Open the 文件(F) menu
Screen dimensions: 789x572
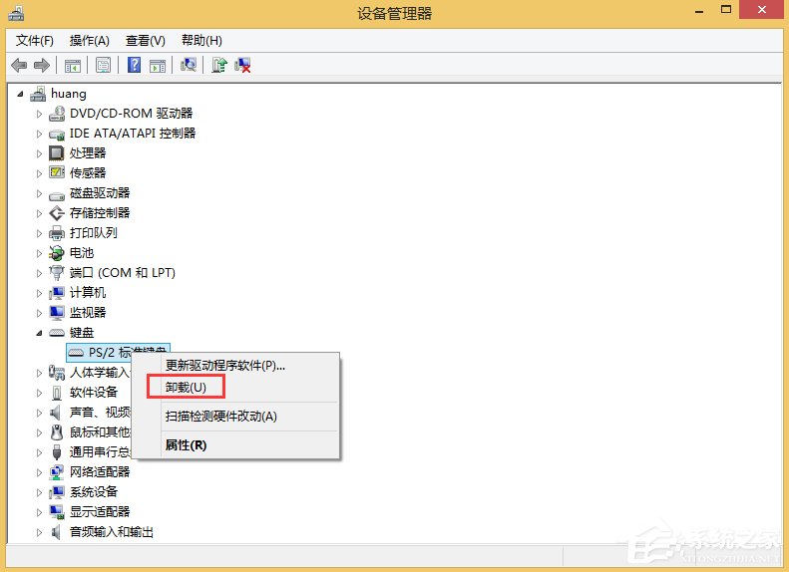point(35,40)
